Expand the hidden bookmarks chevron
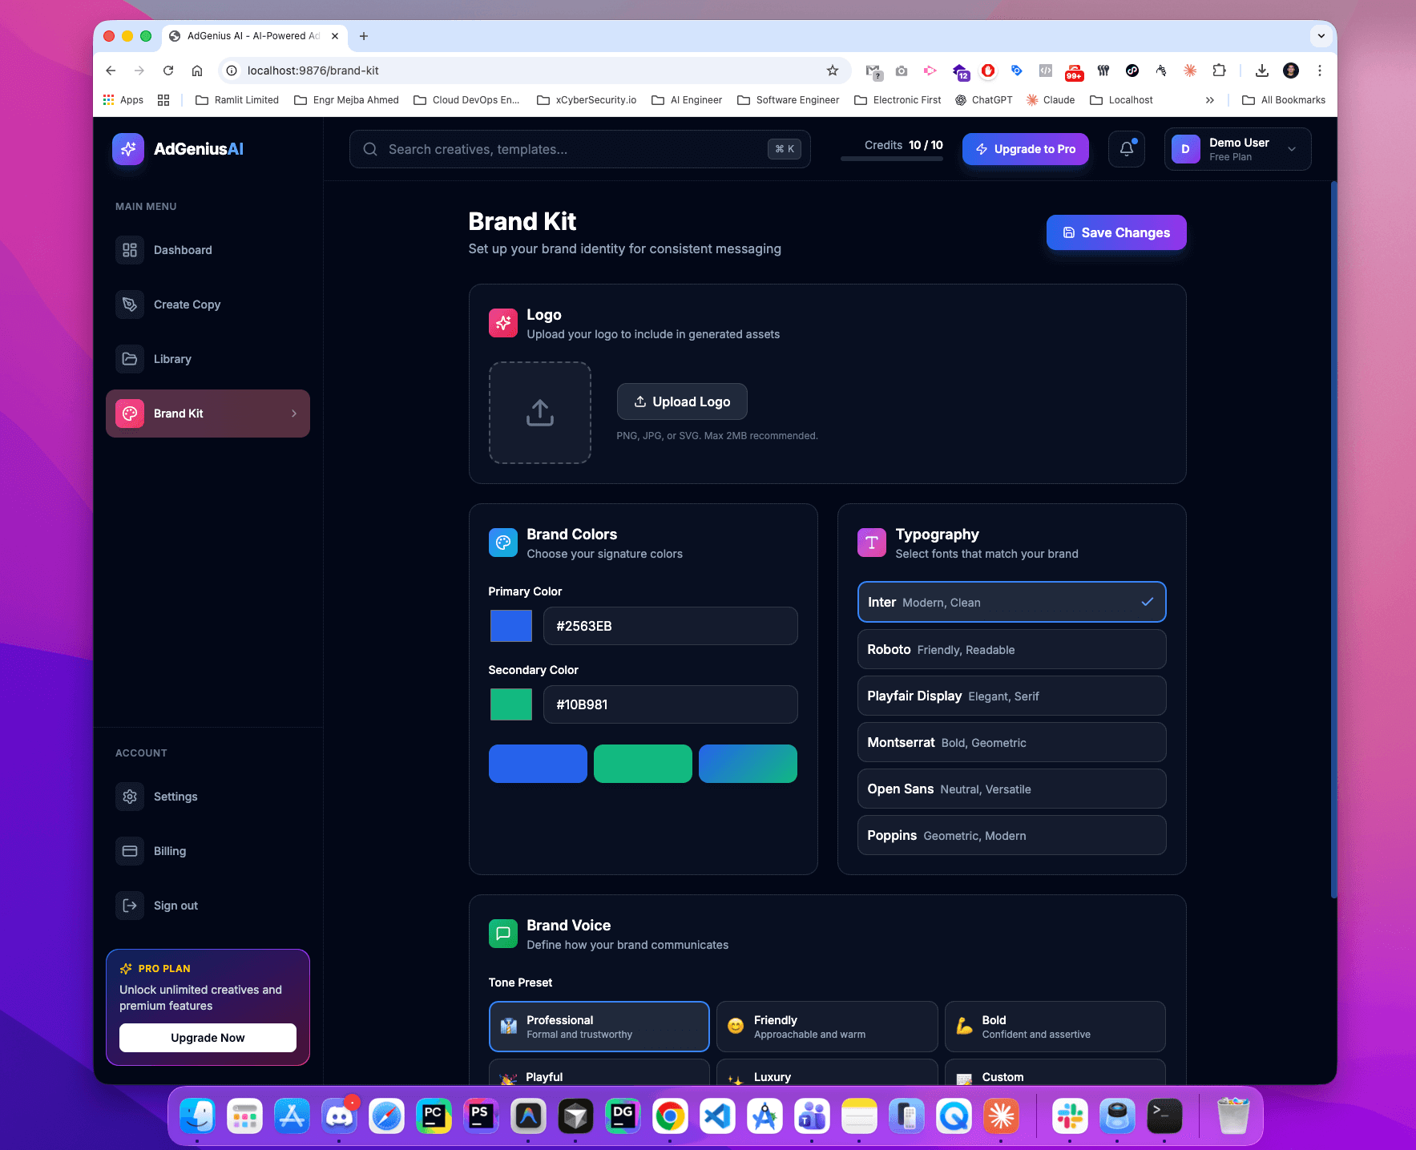 [x=1210, y=99]
